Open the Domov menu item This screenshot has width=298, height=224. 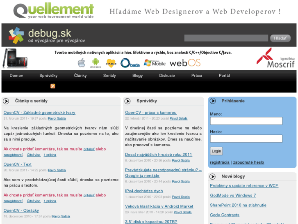coord(16,76)
